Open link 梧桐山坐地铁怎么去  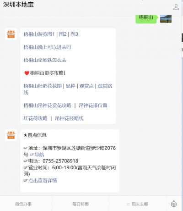pyautogui.click(x=45, y=60)
